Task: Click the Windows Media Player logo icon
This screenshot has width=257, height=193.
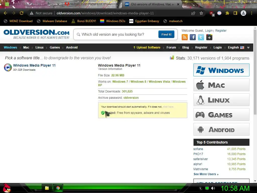Action: coord(8,67)
